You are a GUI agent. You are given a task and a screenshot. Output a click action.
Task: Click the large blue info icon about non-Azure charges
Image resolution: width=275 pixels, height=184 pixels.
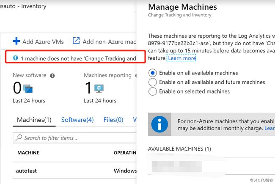click(159, 124)
